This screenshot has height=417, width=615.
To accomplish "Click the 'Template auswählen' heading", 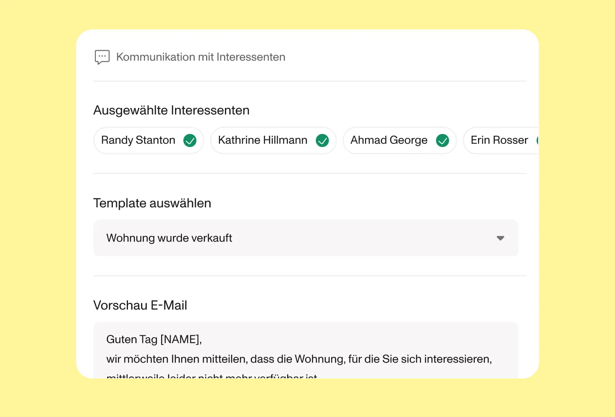I will [x=152, y=203].
